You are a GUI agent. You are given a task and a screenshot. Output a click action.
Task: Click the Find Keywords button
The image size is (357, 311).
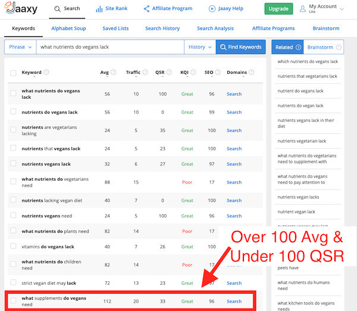pyautogui.click(x=240, y=47)
